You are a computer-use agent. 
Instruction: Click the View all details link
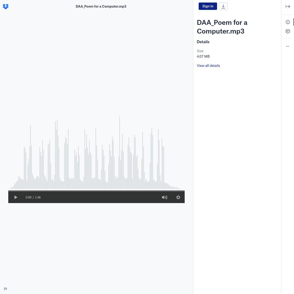click(x=208, y=66)
